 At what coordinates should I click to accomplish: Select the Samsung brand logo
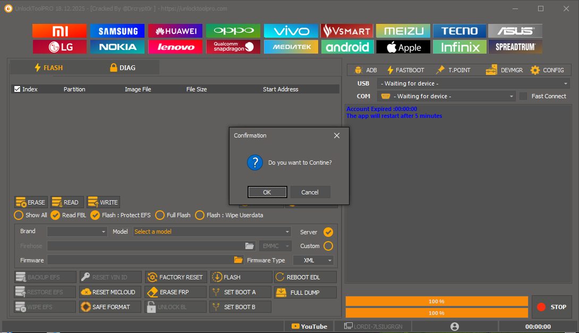point(117,31)
